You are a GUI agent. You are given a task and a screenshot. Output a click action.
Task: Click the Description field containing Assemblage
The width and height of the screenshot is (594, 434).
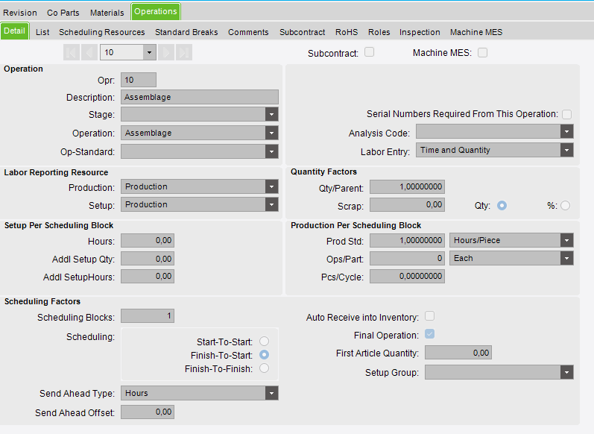click(200, 97)
